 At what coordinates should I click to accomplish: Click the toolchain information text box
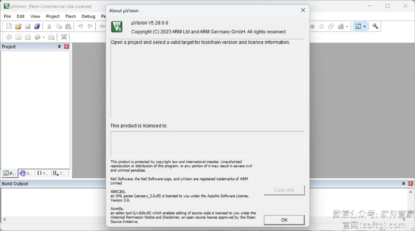coord(207,79)
